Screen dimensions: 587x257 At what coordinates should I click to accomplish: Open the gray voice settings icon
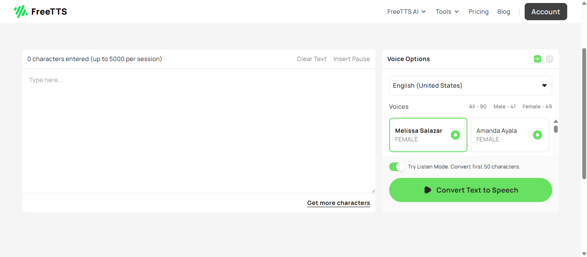[549, 59]
